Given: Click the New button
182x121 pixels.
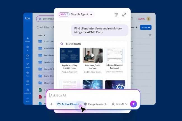Looking at the screenshot, I should pyautogui.click(x=134, y=27).
